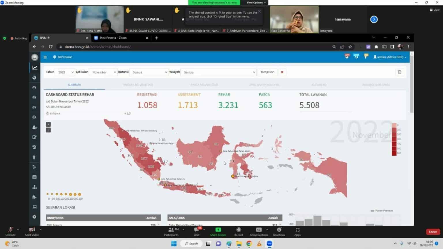Open Wilayah Semua dropdown
This screenshot has width=443, height=249.
(x=218, y=72)
